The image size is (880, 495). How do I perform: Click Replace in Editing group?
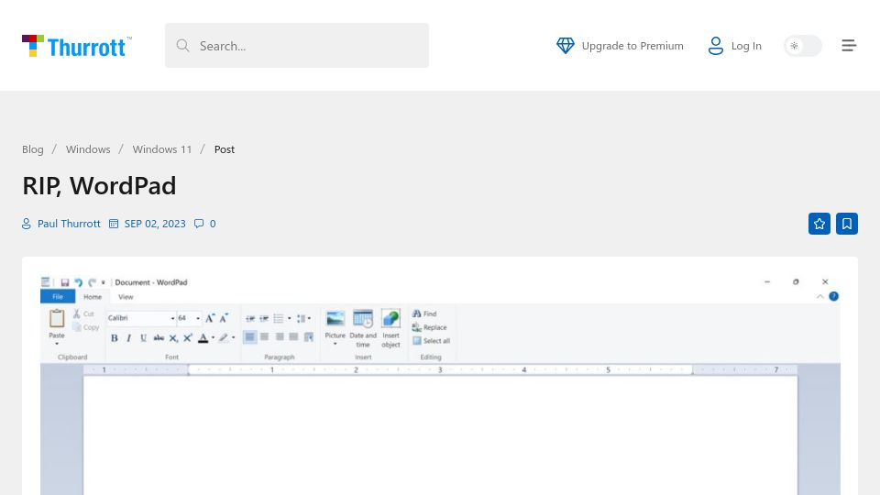click(x=429, y=327)
